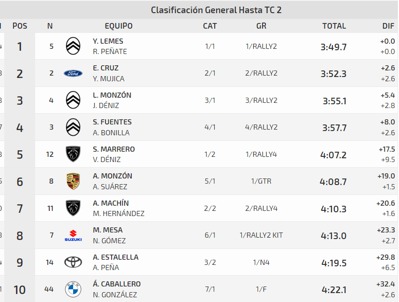Select position 6 row number

coord(20,181)
